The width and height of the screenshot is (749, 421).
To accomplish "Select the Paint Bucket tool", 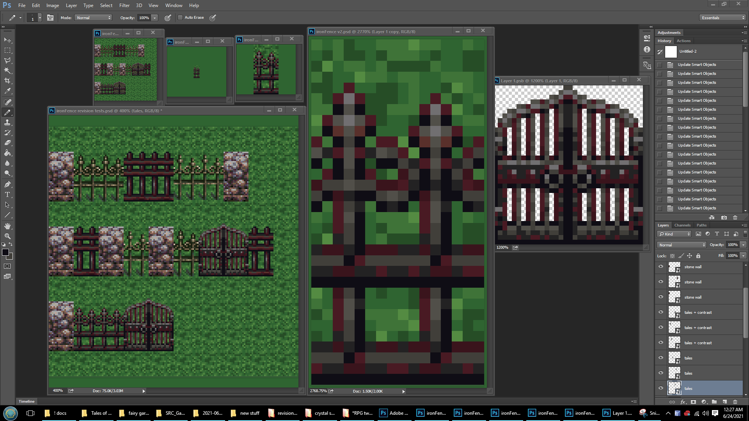I will tap(7, 153).
